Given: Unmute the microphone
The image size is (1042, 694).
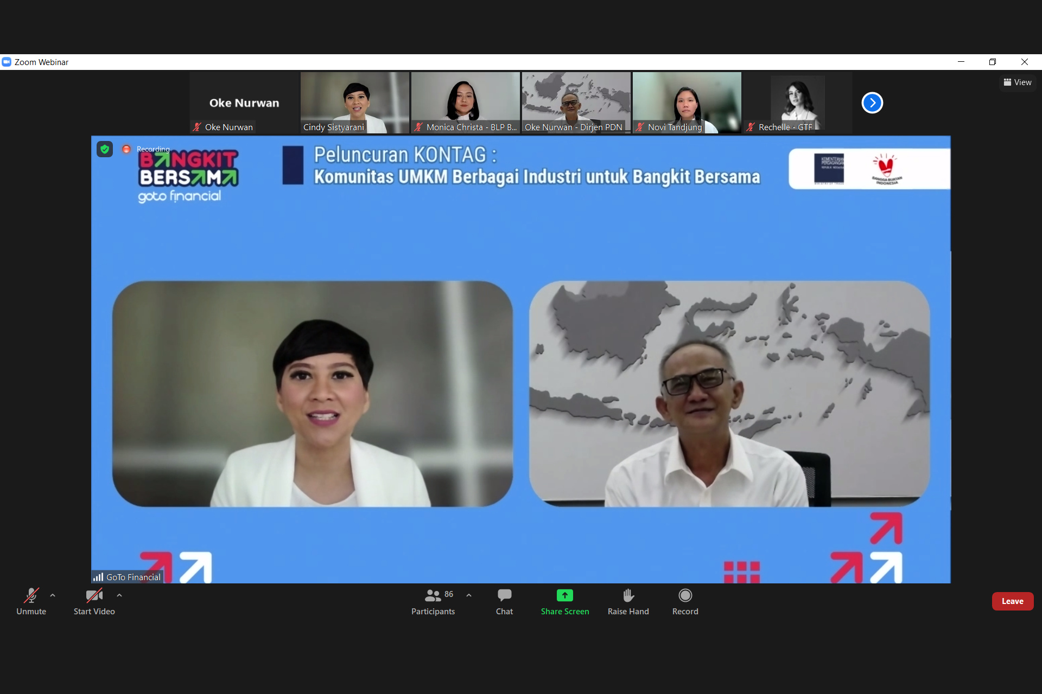Looking at the screenshot, I should point(31,601).
